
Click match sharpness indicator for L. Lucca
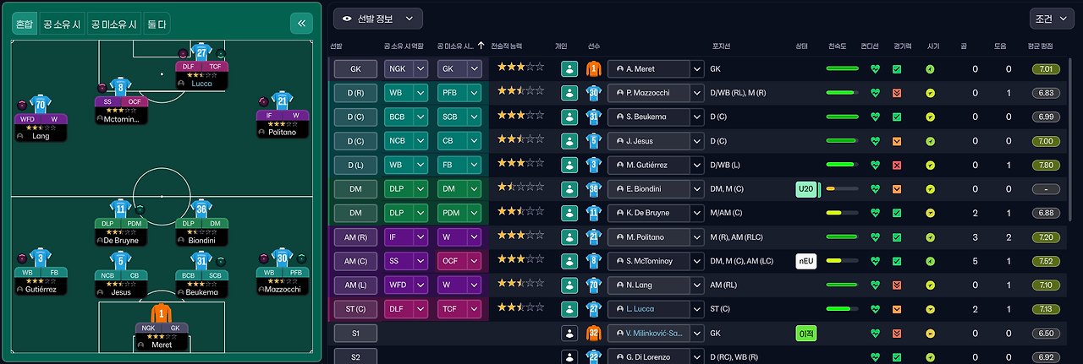click(x=897, y=309)
